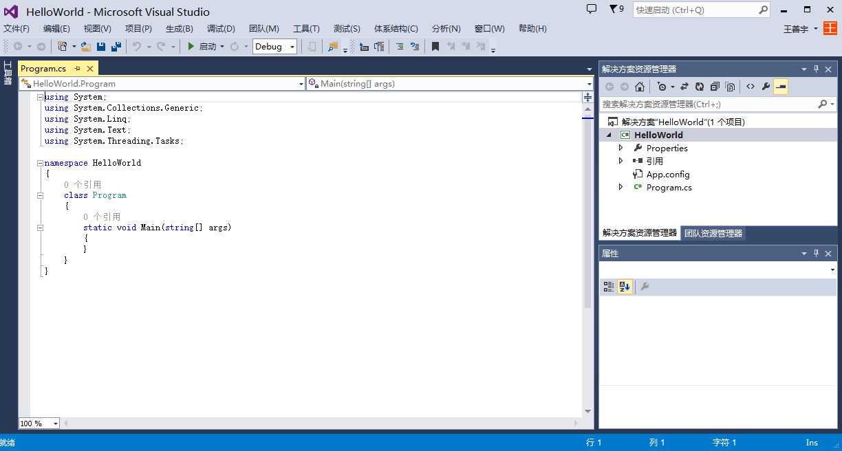Open the notifications flag showing 9

(616, 9)
